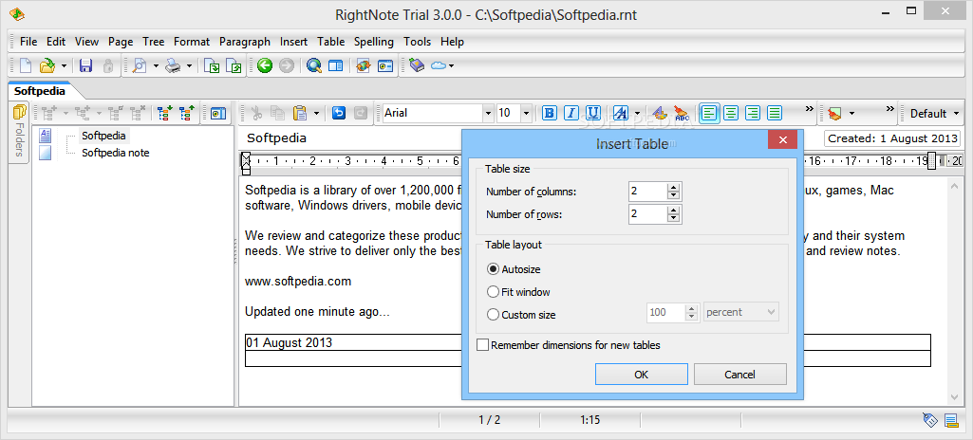Image resolution: width=973 pixels, height=440 pixels.
Task: Align text left
Action: [710, 113]
